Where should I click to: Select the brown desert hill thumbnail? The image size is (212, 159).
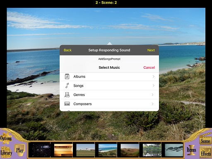click(130, 150)
